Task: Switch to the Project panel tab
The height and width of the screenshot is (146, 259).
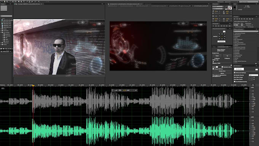Action: coord(3,4)
